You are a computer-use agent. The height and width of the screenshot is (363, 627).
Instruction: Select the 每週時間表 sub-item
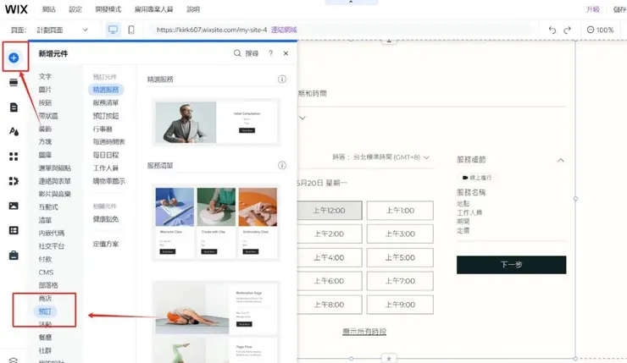coord(108,142)
